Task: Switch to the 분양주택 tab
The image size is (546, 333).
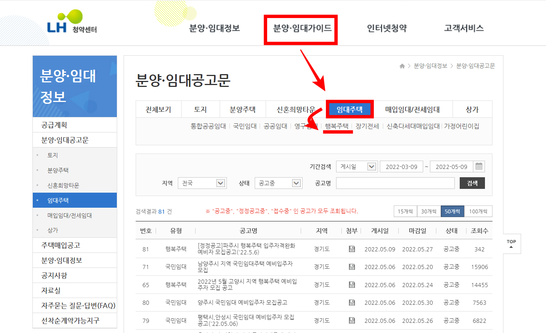Action: point(243,109)
